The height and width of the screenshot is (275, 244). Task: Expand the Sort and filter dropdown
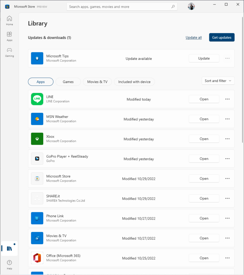(x=218, y=81)
